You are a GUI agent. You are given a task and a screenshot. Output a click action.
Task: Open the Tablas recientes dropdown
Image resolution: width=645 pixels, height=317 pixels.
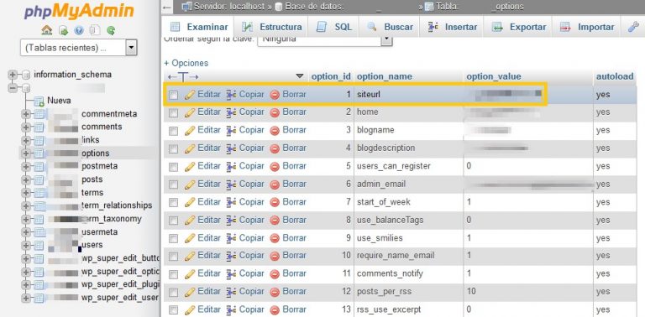click(79, 48)
